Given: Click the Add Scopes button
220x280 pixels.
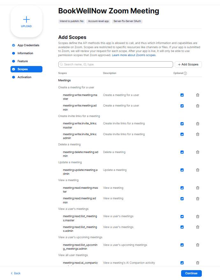Looking at the screenshot, I should (188, 64).
